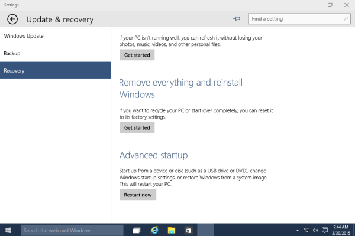This screenshot has width=355, height=236.
Task: Go back using the arrow icon
Action: (12, 19)
